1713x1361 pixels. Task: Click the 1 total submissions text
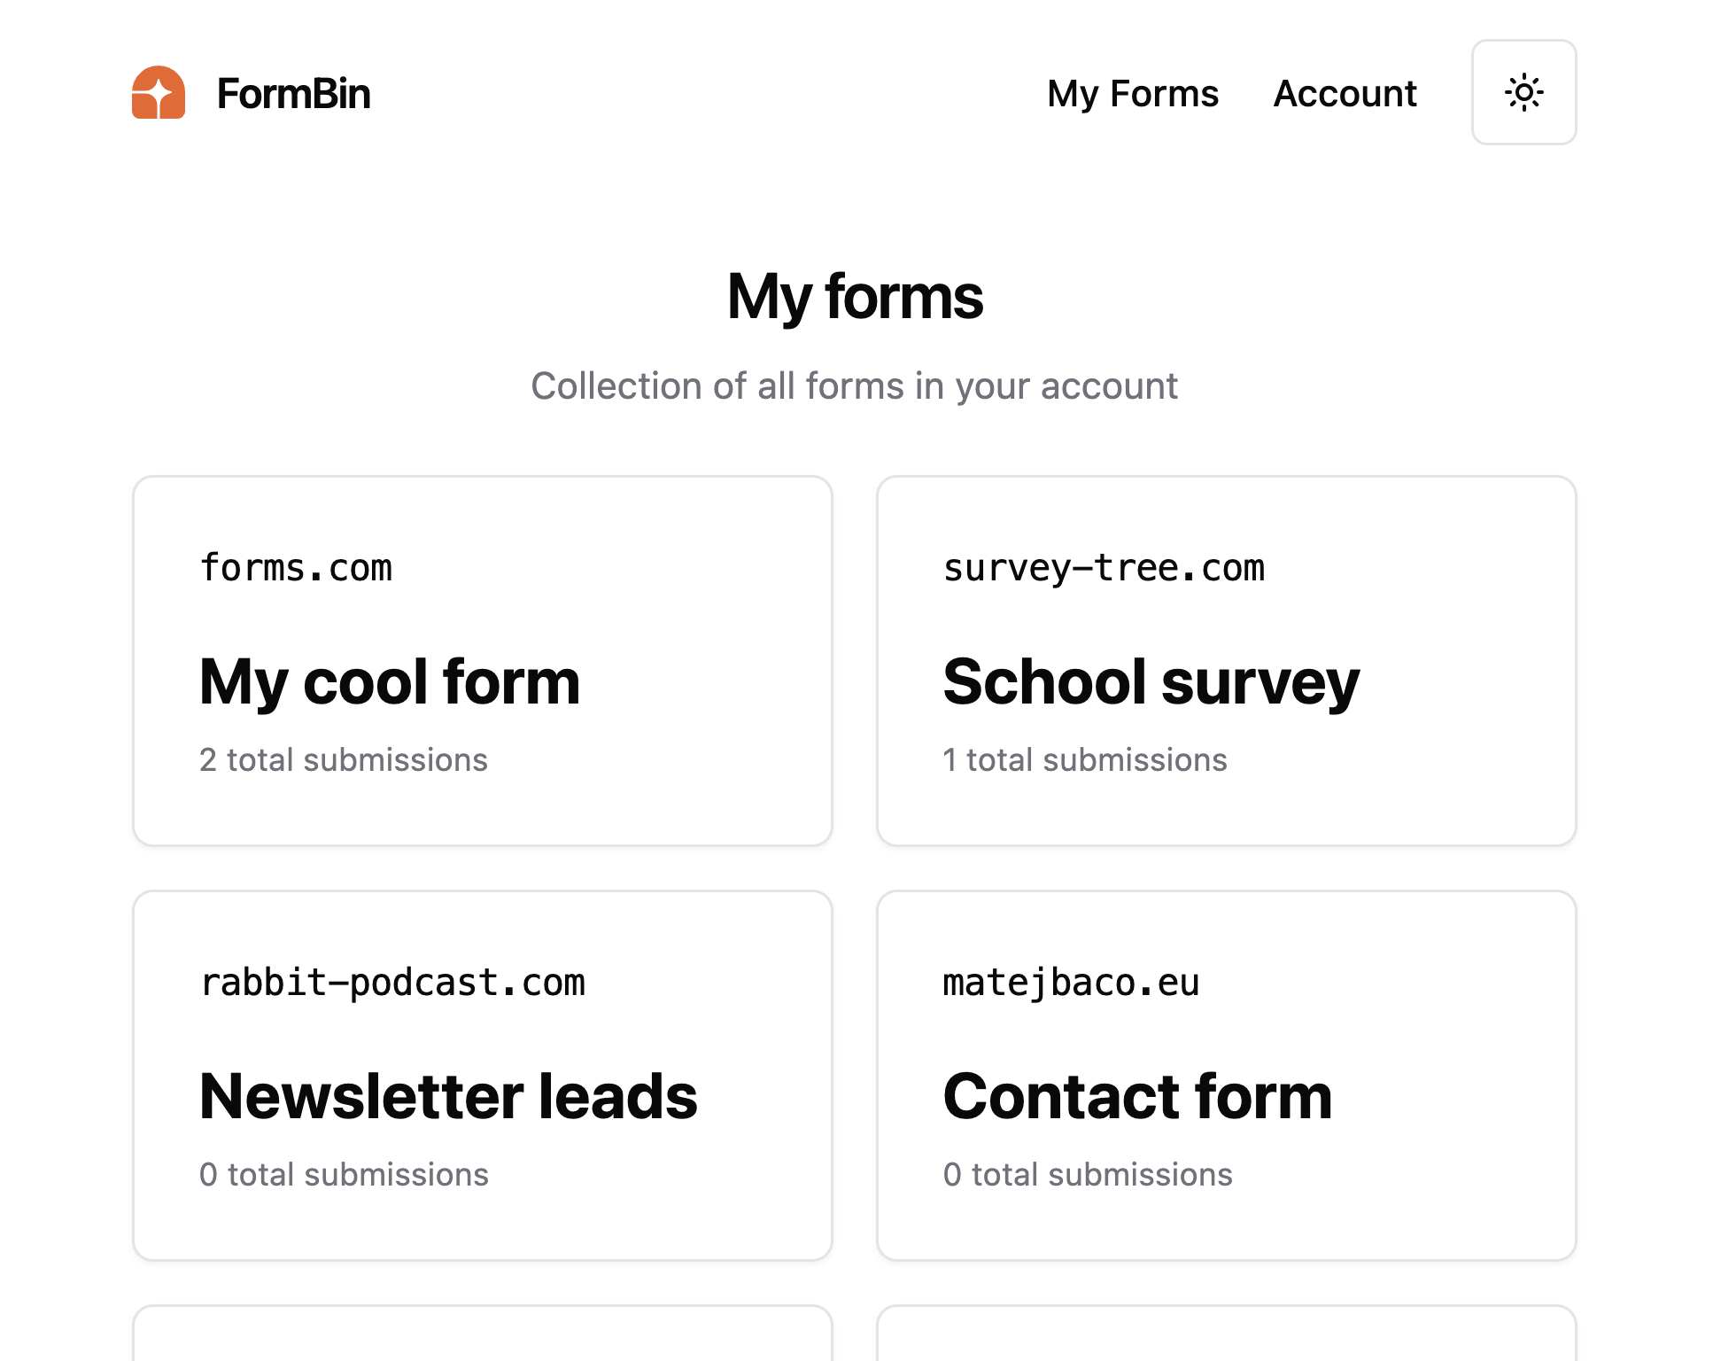pyautogui.click(x=1085, y=759)
